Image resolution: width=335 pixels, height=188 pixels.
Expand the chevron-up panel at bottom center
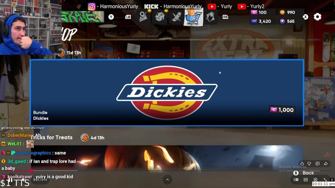(x=167, y=180)
